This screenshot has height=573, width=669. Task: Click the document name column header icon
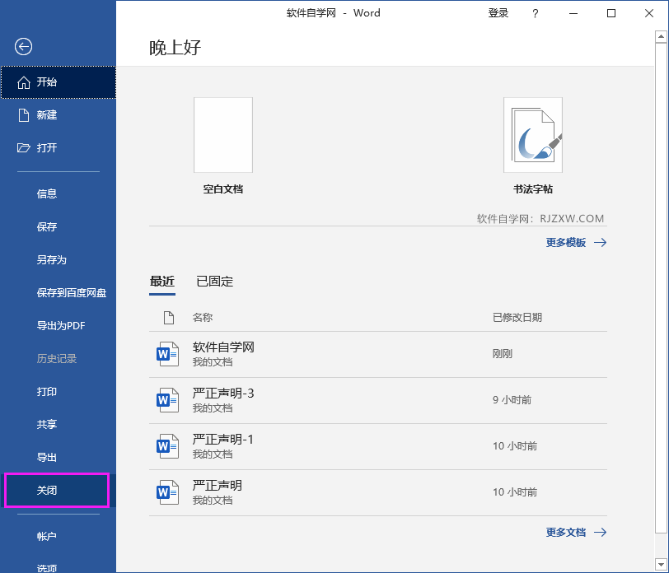pyautogui.click(x=169, y=317)
